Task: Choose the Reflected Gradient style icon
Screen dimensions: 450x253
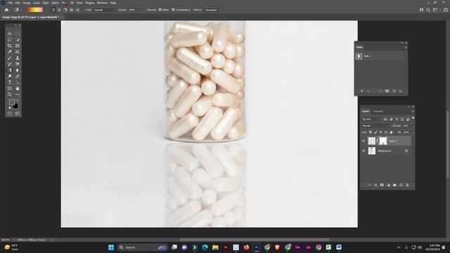Action: [72, 10]
